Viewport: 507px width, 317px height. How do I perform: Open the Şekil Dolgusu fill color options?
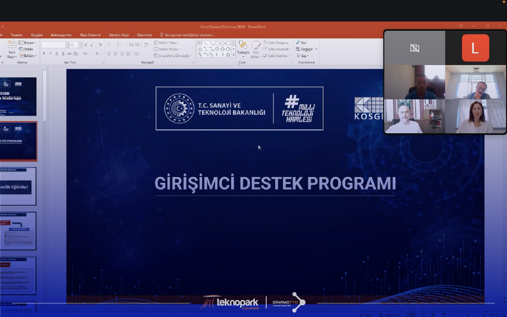tap(277, 43)
